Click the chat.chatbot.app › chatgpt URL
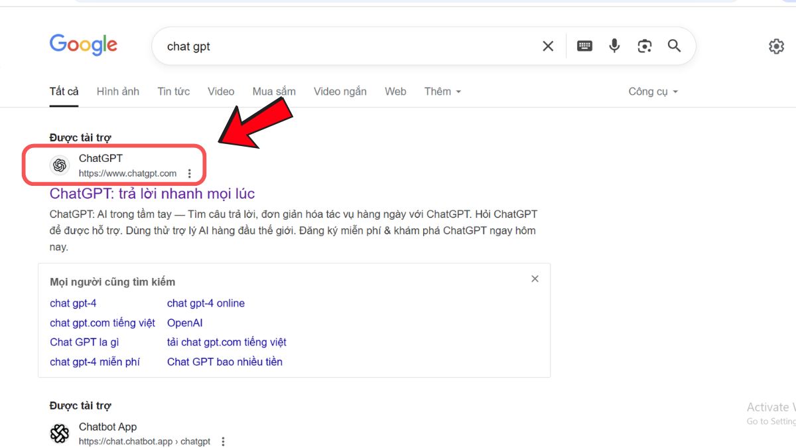Screen dimensions: 796x448 tap(145, 441)
